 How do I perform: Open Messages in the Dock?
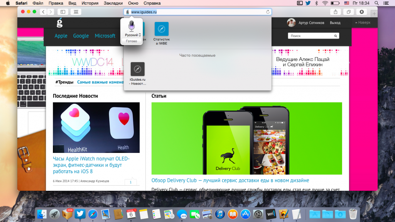[182, 214]
